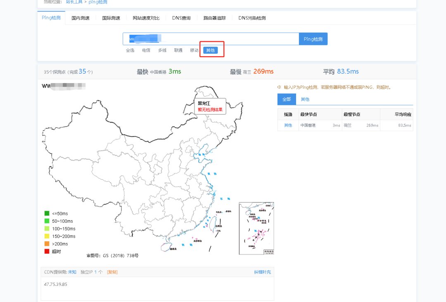
Task: Select 移动 line filter
Action: pos(194,50)
